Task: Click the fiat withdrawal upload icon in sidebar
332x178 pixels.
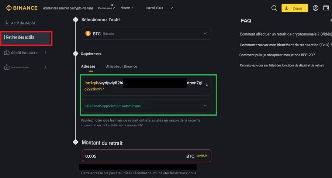Action: point(7,67)
